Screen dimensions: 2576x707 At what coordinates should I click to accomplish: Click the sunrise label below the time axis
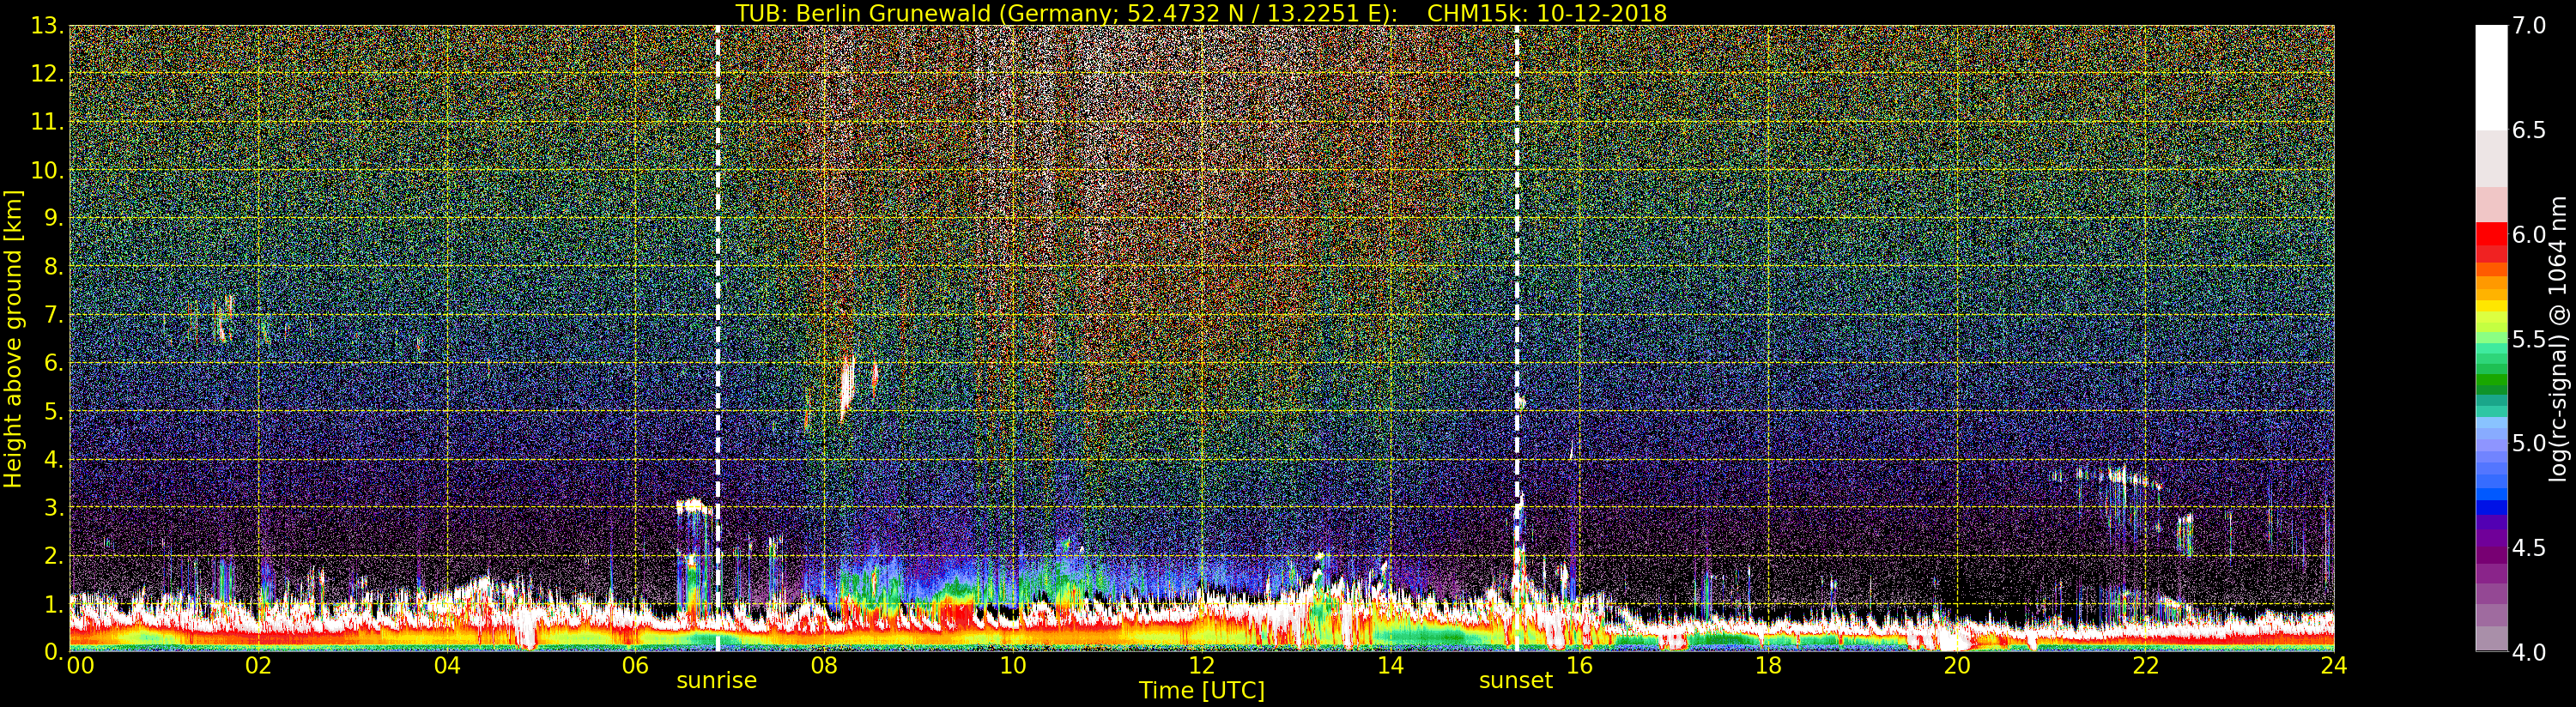[x=716, y=681]
